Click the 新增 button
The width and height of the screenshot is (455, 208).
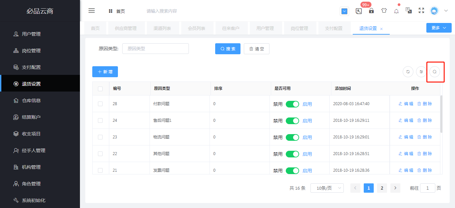click(x=105, y=72)
